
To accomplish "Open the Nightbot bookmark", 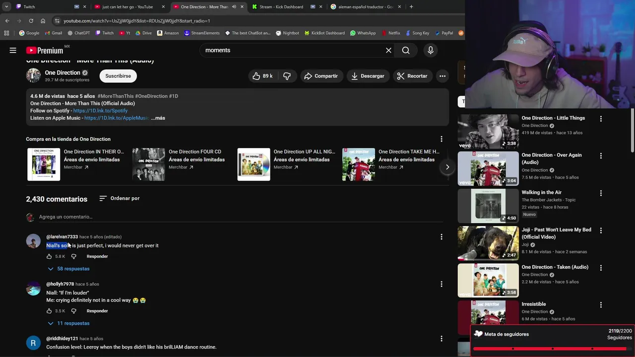I will (287, 33).
